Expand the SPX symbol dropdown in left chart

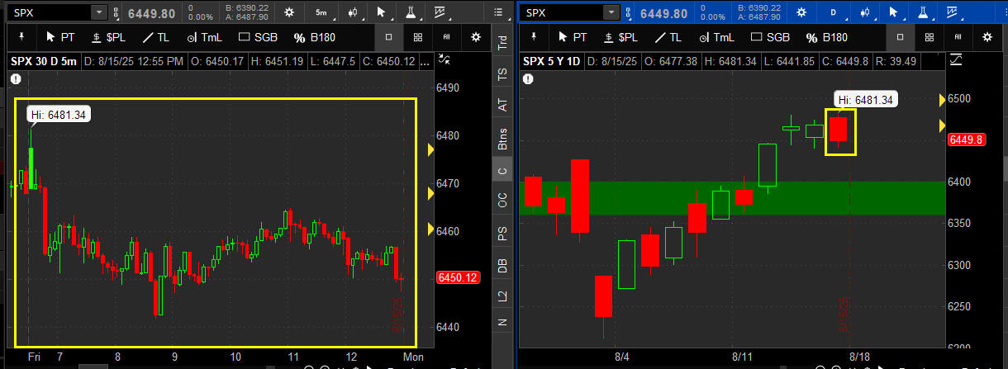[x=99, y=12]
